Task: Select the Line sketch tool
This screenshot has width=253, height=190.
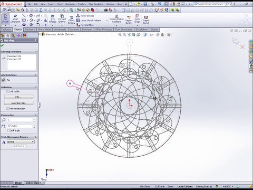Action: coord(24,16)
